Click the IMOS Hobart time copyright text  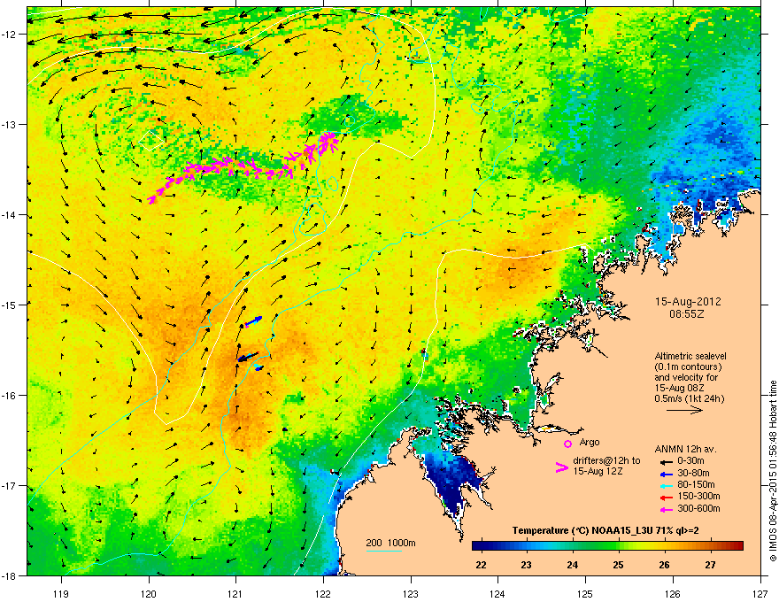tap(773, 471)
